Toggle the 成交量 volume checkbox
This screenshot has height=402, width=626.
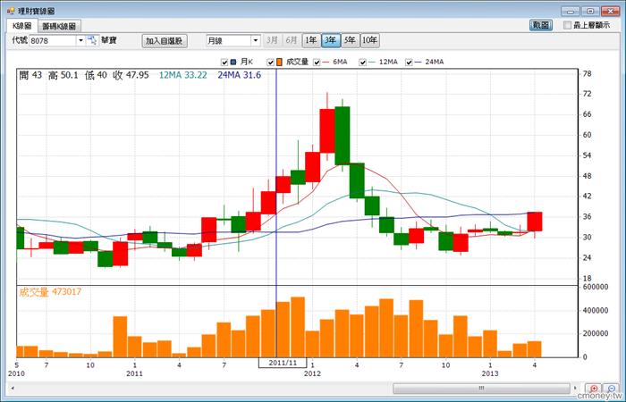coord(270,63)
